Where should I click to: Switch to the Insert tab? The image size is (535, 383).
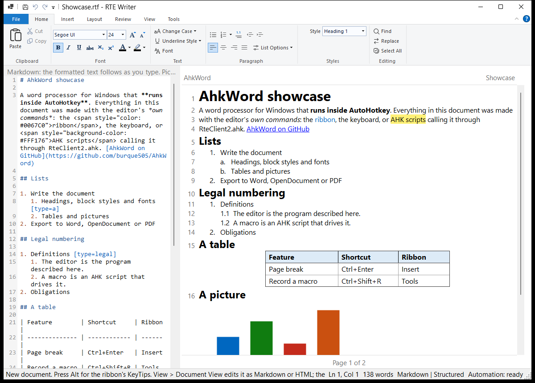pos(68,19)
